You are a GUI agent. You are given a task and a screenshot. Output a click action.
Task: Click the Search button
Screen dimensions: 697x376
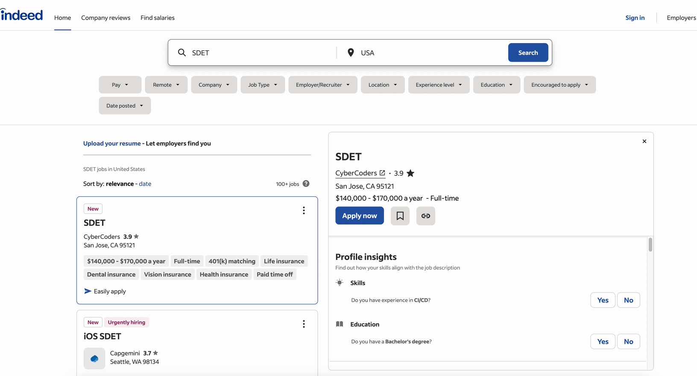pyautogui.click(x=528, y=52)
